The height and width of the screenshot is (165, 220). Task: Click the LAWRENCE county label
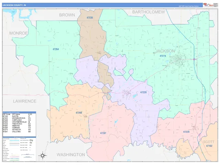(25, 101)
